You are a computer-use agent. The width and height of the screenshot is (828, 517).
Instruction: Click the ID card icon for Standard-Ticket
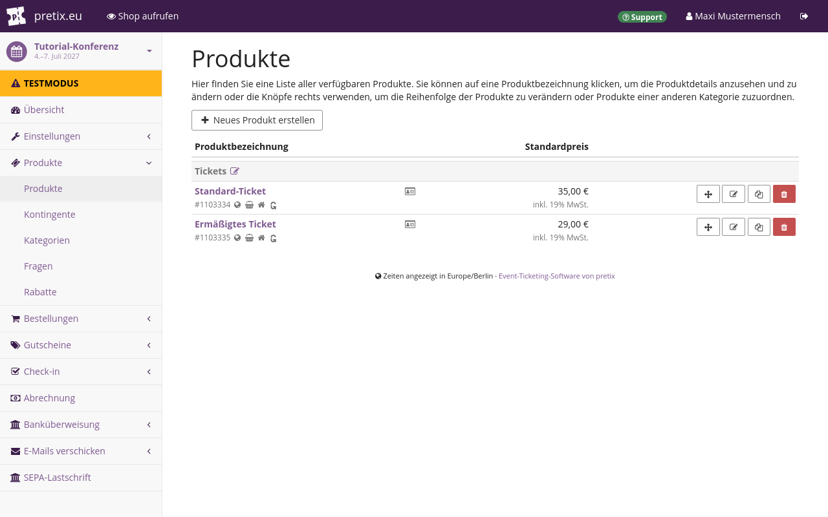click(410, 191)
